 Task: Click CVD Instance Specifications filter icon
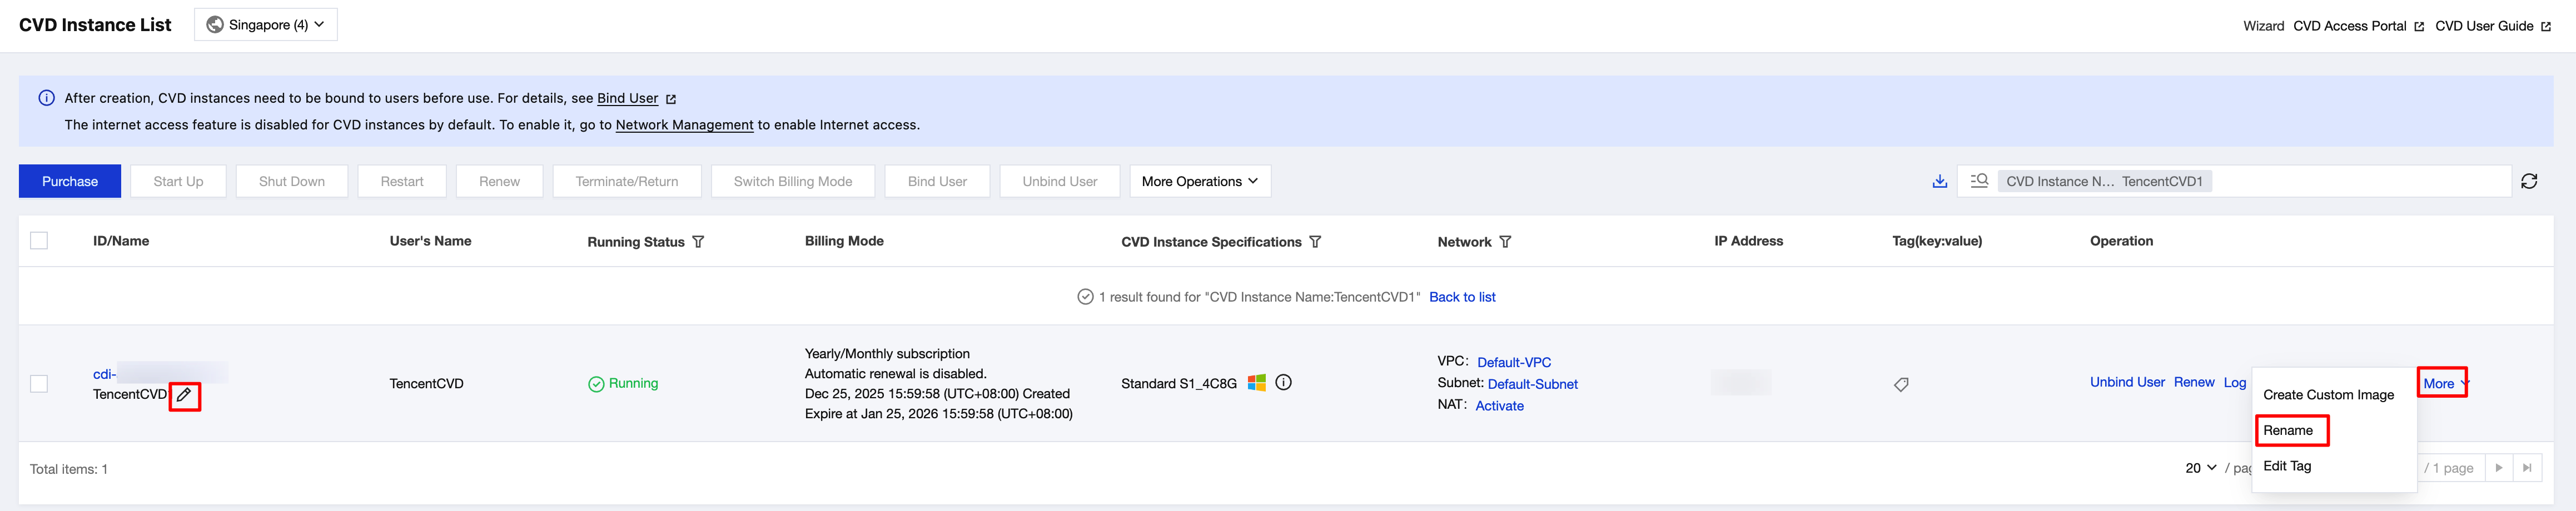click(1315, 242)
